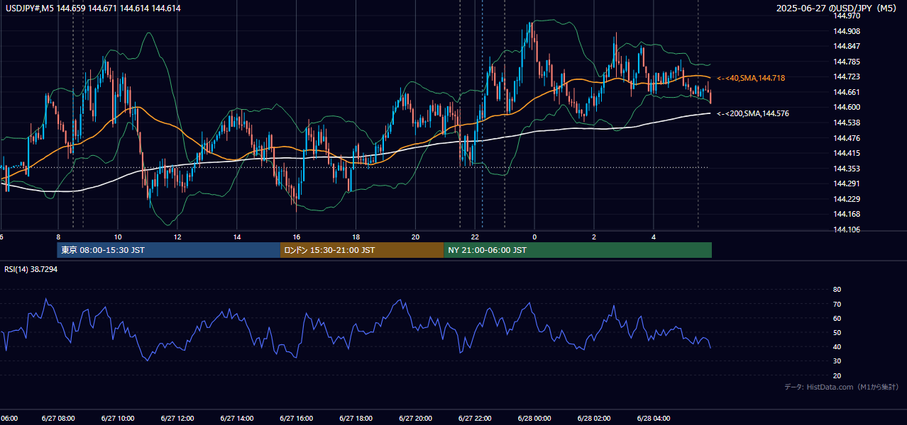Click the 6/28 00:00 time axis label

534,419
